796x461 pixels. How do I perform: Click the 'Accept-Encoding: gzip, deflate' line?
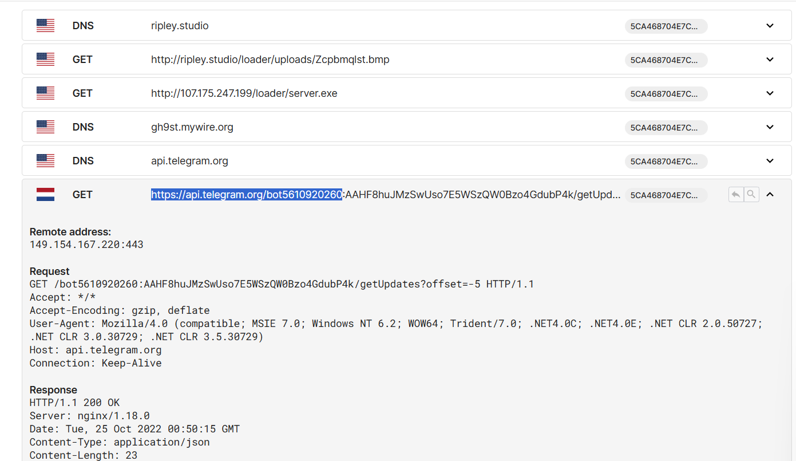click(120, 310)
